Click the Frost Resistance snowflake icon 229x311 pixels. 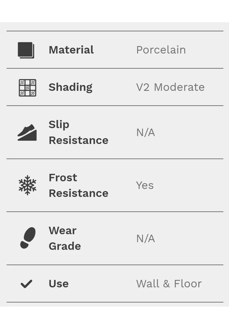coord(27,185)
